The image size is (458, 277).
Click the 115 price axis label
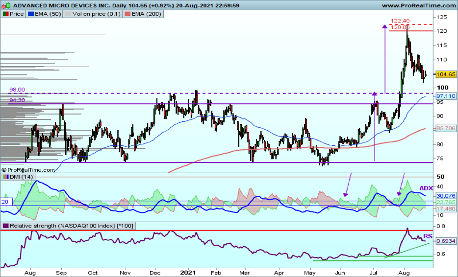tap(442, 45)
